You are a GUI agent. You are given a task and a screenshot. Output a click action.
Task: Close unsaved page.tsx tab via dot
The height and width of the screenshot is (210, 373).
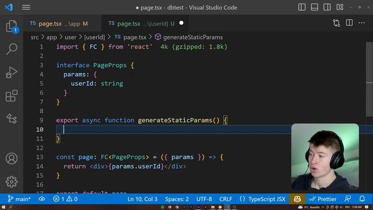pos(181,23)
